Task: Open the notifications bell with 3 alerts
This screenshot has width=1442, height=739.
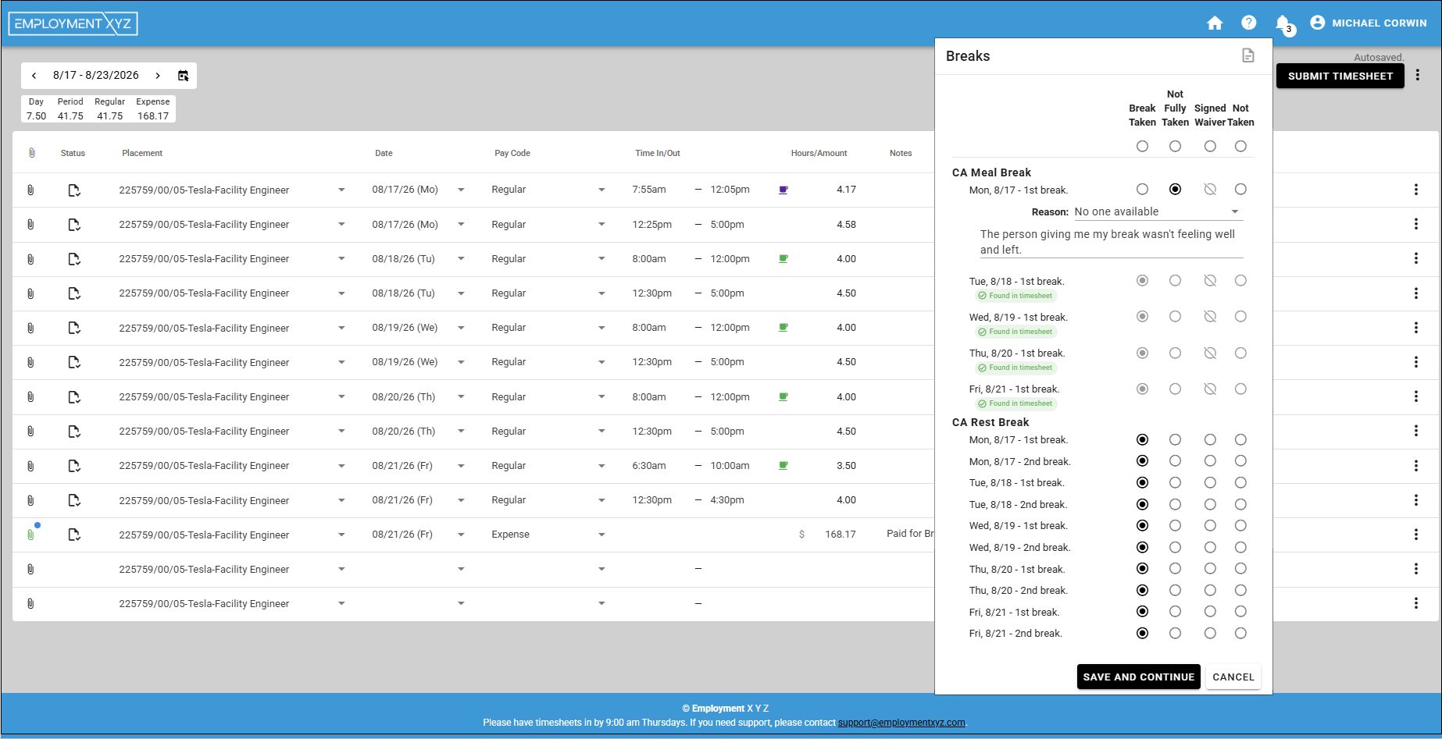Action: click(1283, 24)
